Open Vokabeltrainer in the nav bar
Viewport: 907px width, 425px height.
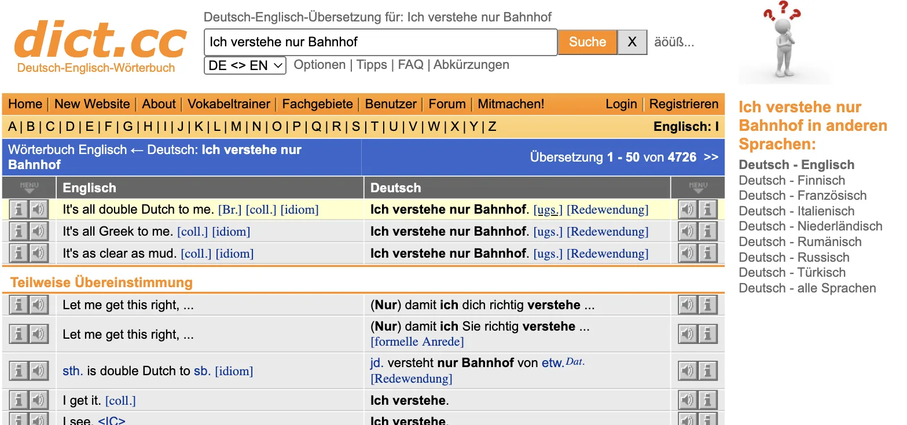(x=229, y=104)
